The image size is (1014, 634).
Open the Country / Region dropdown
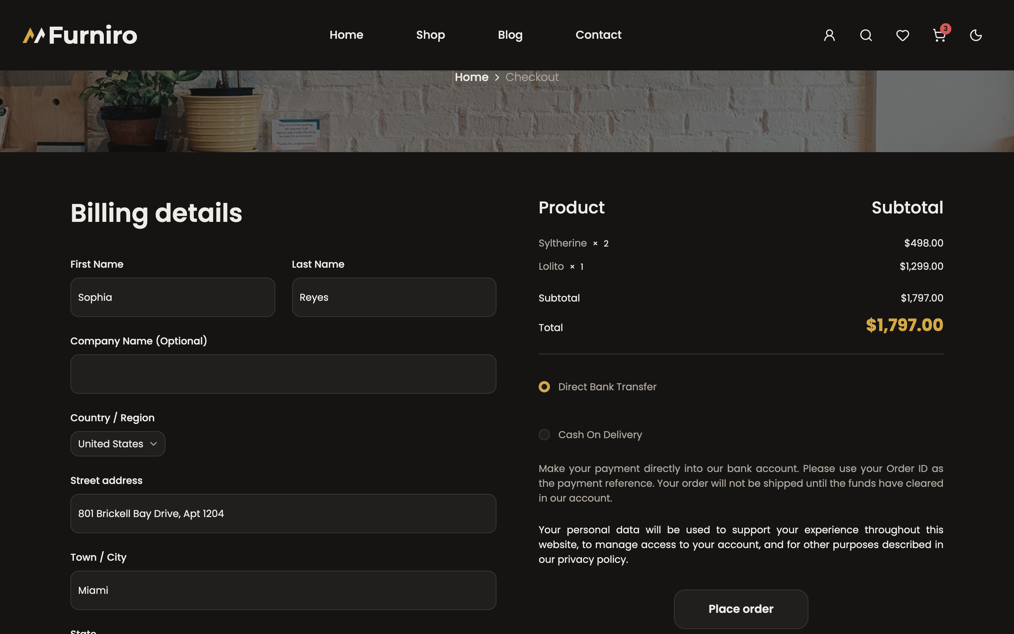tap(118, 444)
